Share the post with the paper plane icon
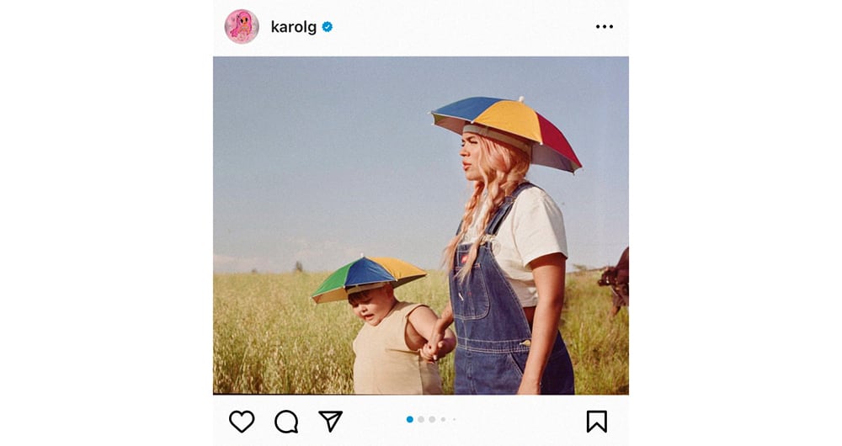Image resolution: width=842 pixels, height=446 pixels. (330, 422)
